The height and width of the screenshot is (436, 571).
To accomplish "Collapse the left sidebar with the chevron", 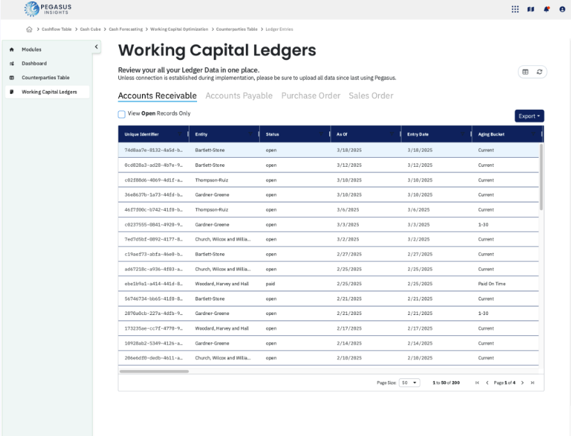I will pos(96,47).
